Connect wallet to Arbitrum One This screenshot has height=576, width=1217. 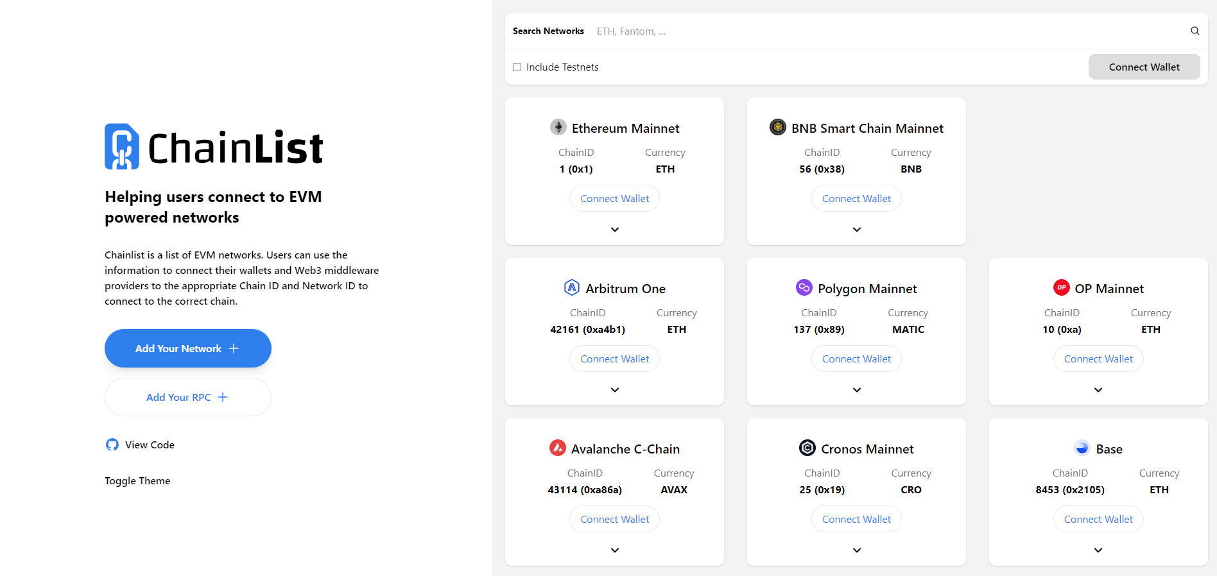[x=615, y=359]
